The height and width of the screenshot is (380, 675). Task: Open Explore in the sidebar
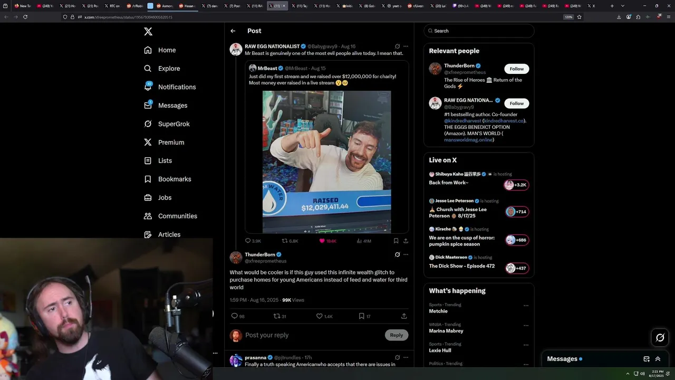click(162, 69)
